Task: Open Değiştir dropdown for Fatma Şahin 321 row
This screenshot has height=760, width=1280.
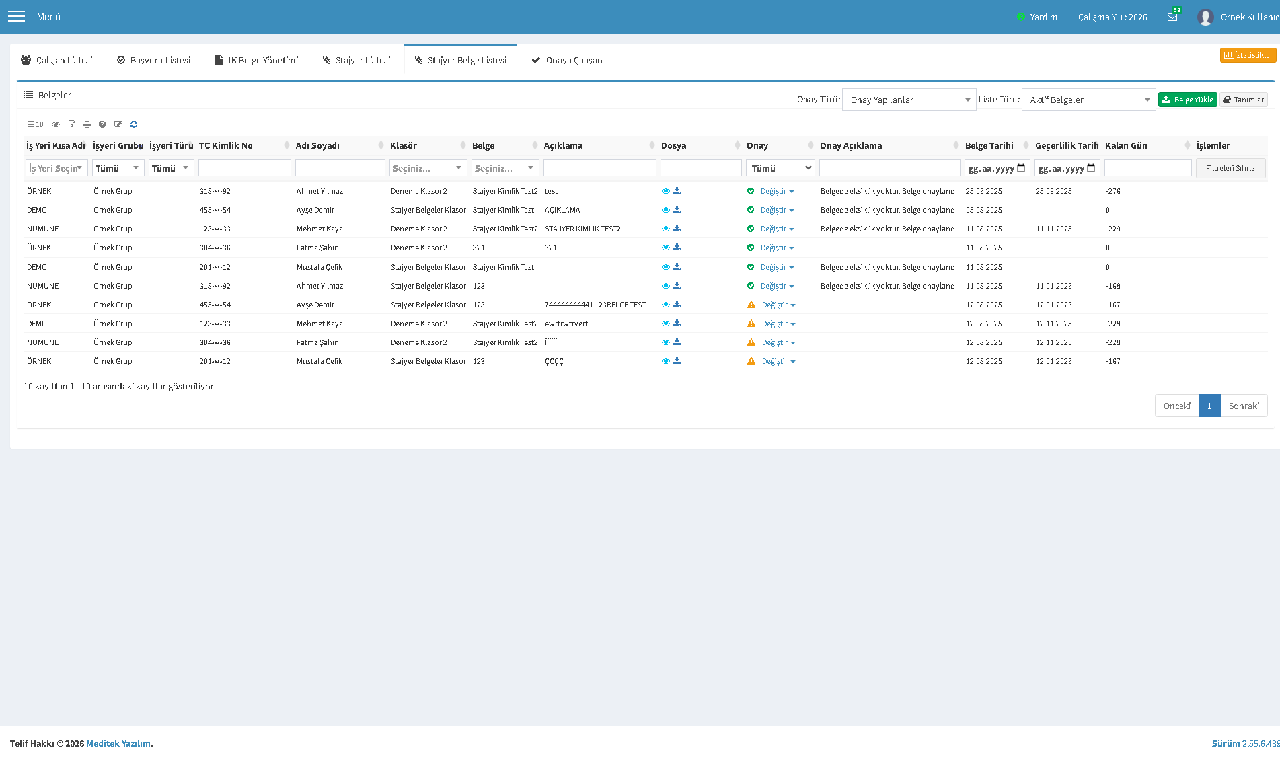Action: [777, 248]
